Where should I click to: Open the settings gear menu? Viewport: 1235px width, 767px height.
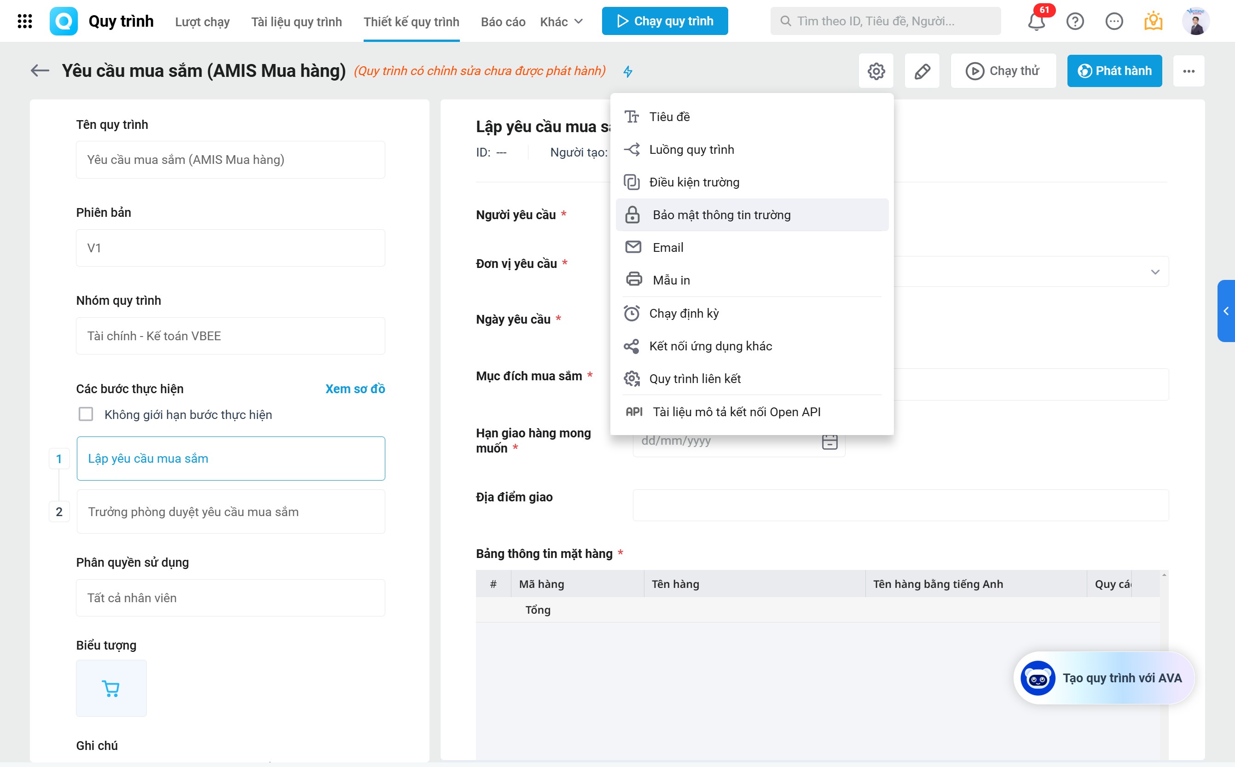click(x=876, y=71)
